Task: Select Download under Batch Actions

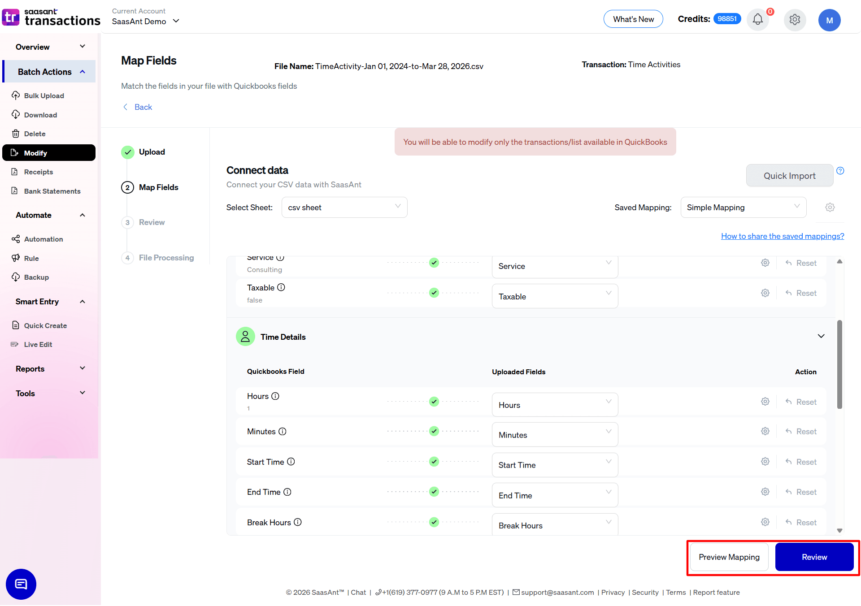Action: pos(40,115)
